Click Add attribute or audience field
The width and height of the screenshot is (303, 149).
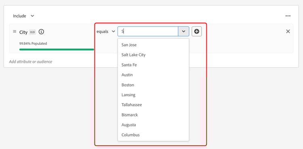[31, 62]
